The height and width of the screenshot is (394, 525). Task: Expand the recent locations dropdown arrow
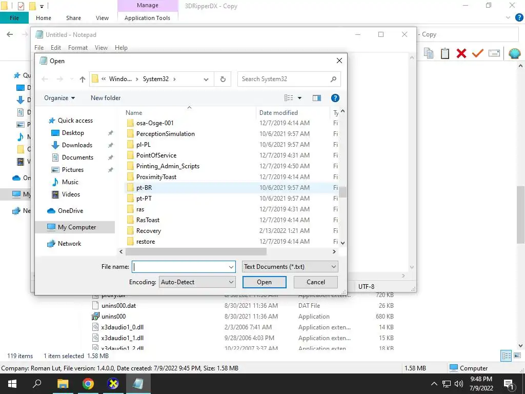point(72,79)
